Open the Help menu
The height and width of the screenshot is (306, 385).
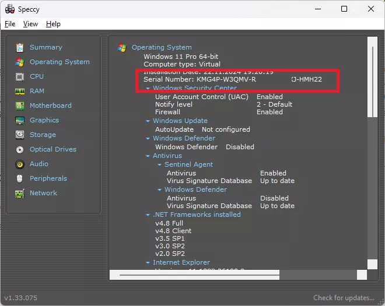[x=53, y=24]
